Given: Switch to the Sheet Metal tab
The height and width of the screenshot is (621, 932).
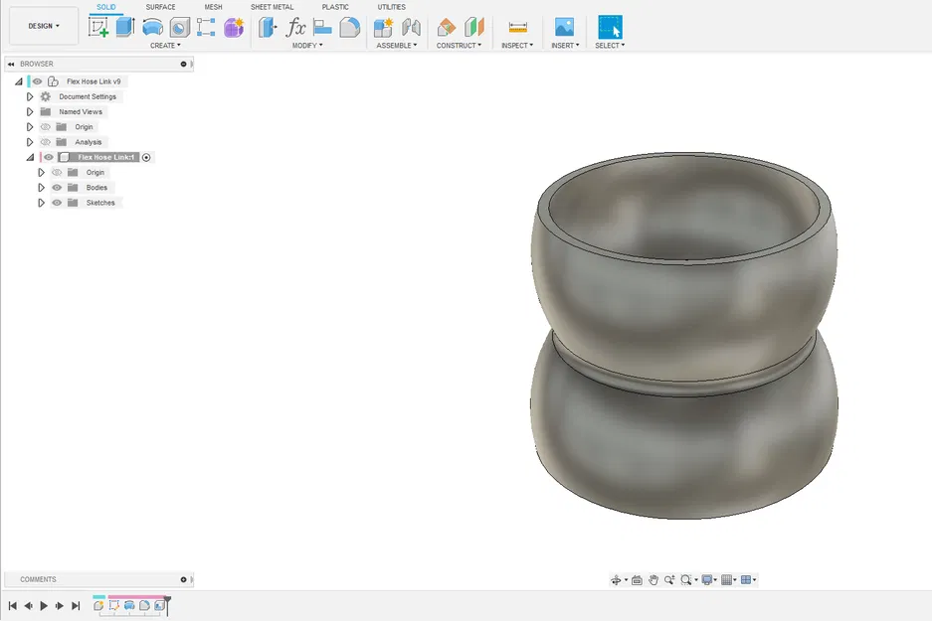Looking at the screenshot, I should pyautogui.click(x=272, y=7).
